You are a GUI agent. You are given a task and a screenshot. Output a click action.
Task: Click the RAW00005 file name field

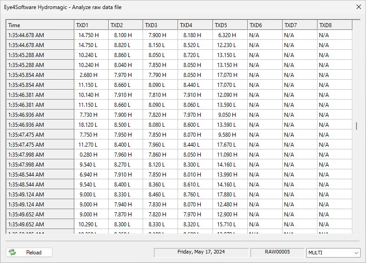tap(277, 252)
